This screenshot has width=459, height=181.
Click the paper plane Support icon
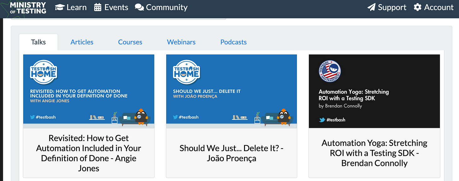pyautogui.click(x=372, y=7)
